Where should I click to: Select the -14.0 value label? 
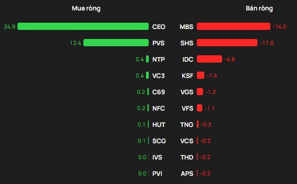[279, 26]
